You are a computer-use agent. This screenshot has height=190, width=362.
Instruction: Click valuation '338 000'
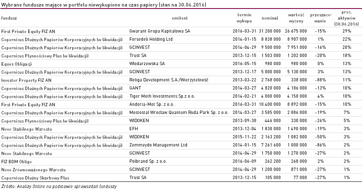(x=299, y=80)
